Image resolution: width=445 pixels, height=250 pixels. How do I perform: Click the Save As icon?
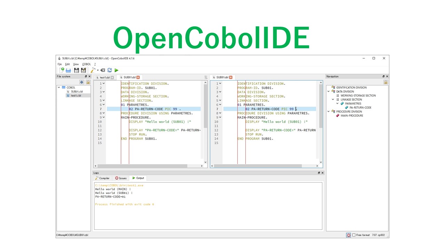(83, 70)
